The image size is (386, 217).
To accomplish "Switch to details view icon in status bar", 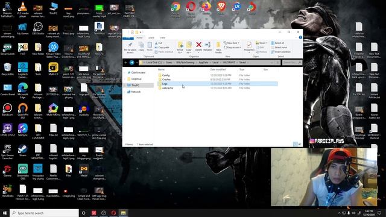I will [x=295, y=144].
